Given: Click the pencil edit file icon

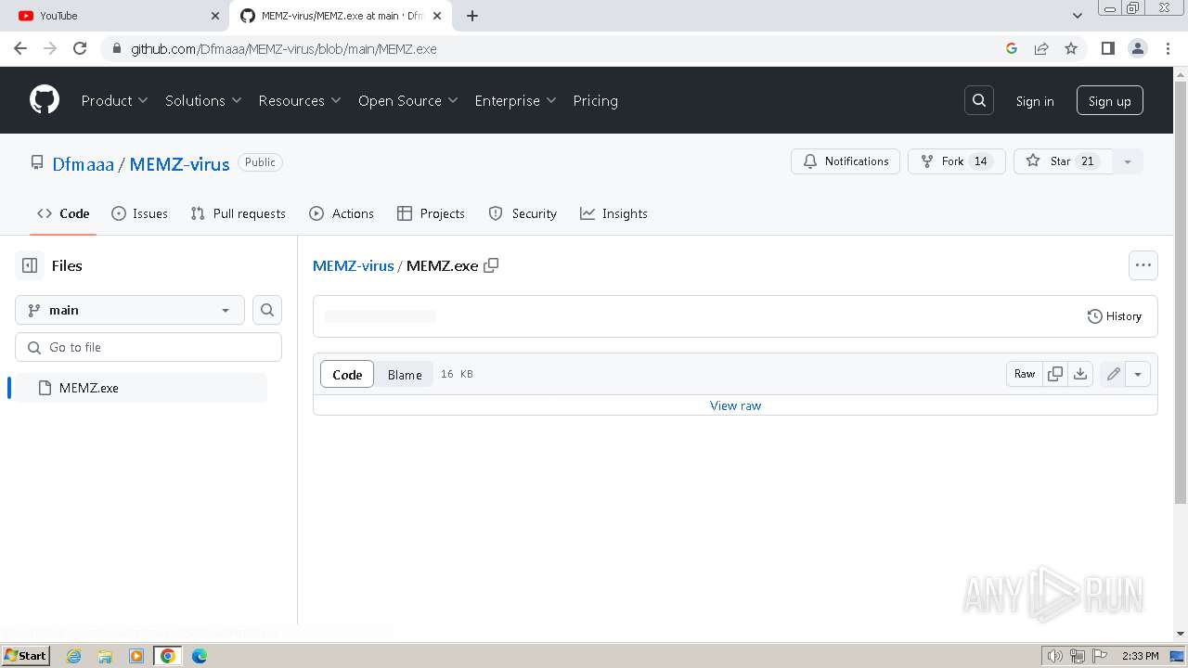Looking at the screenshot, I should (x=1113, y=374).
